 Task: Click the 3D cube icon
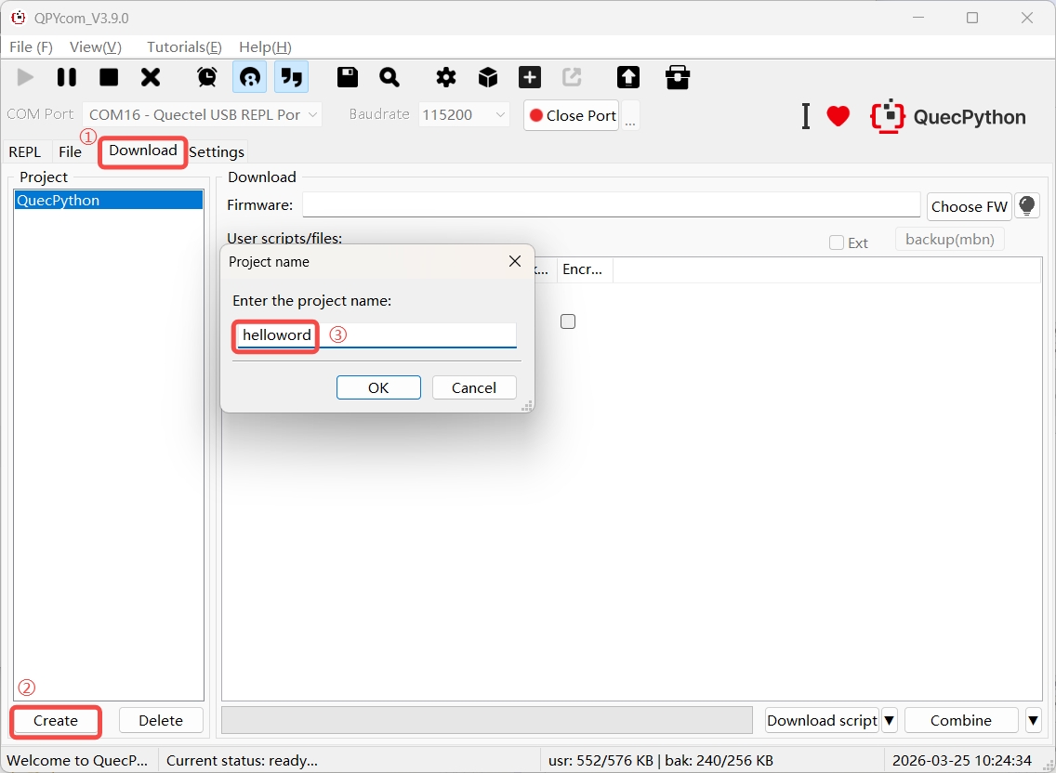pyautogui.click(x=488, y=77)
